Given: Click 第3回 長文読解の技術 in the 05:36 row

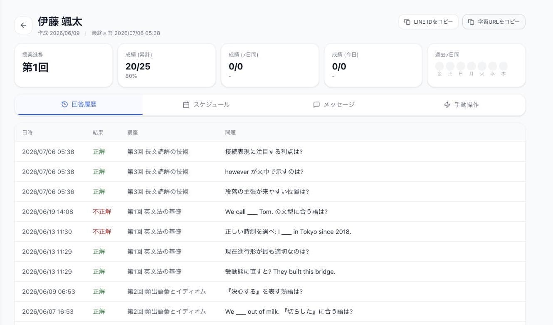Looking at the screenshot, I should 158,192.
